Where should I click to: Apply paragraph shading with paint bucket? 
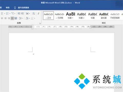[27, 18]
